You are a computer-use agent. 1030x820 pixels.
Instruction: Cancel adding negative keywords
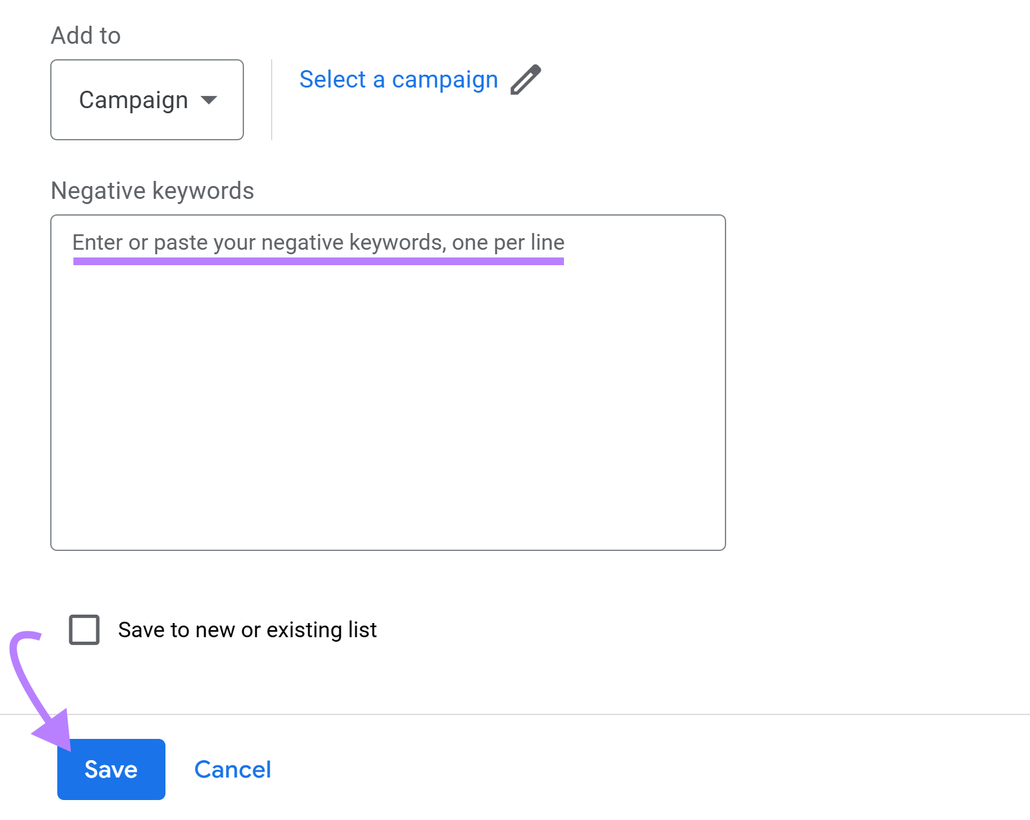point(232,769)
